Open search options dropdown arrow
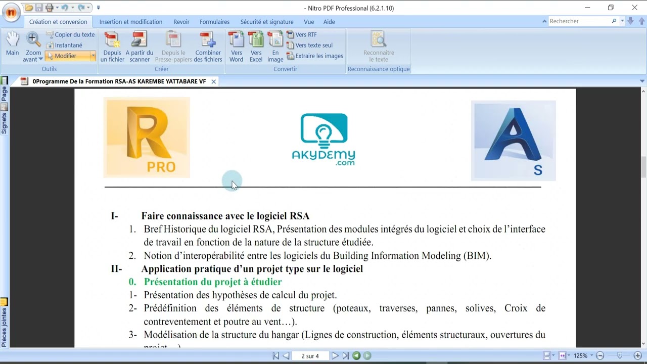The height and width of the screenshot is (364, 647). point(621,21)
